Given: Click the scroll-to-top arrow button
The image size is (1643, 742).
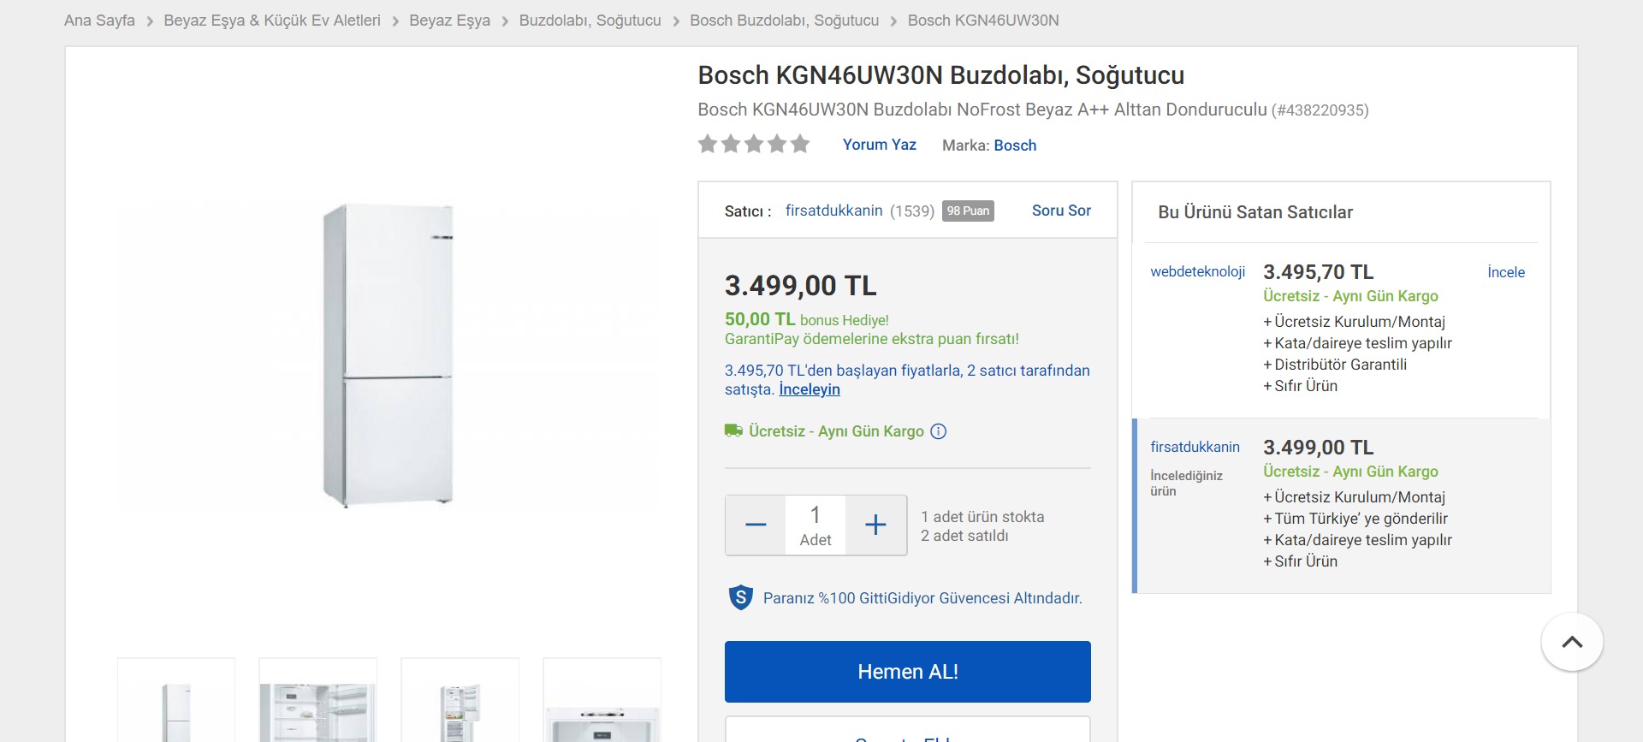Looking at the screenshot, I should coord(1572,642).
